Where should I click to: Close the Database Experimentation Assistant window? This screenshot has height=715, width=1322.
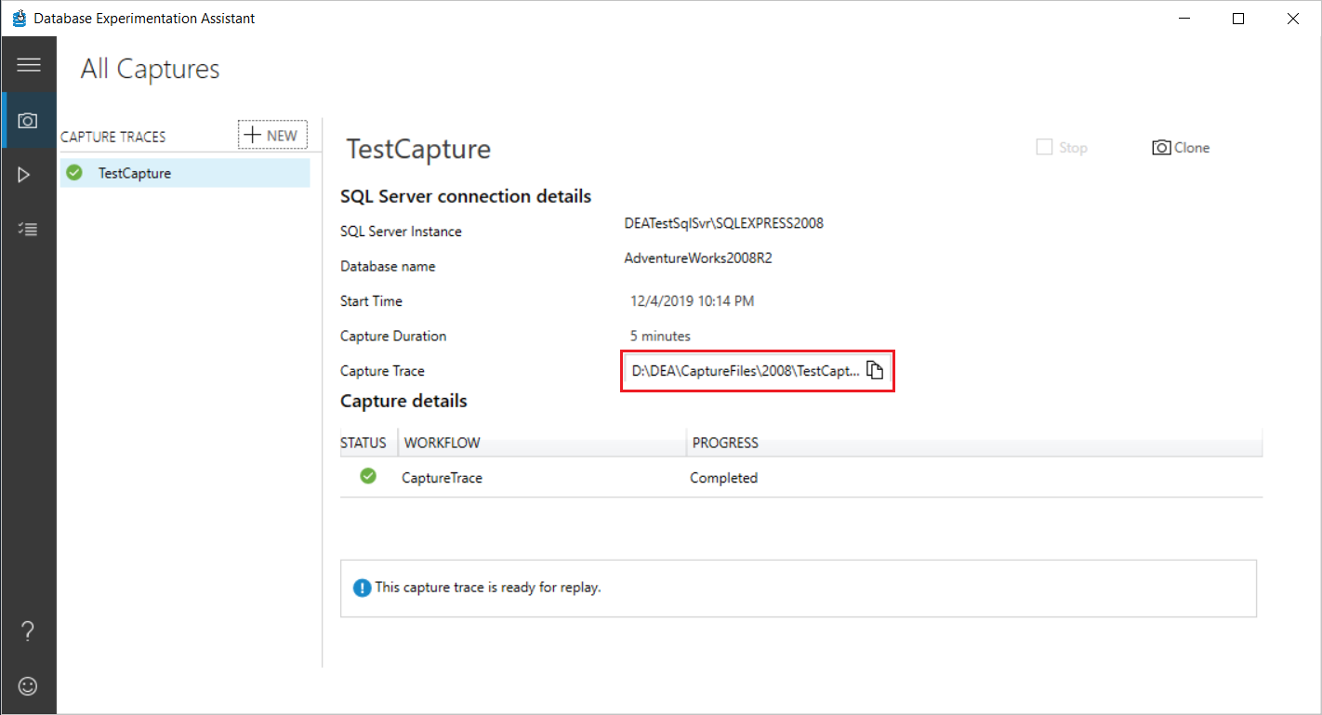[1293, 18]
